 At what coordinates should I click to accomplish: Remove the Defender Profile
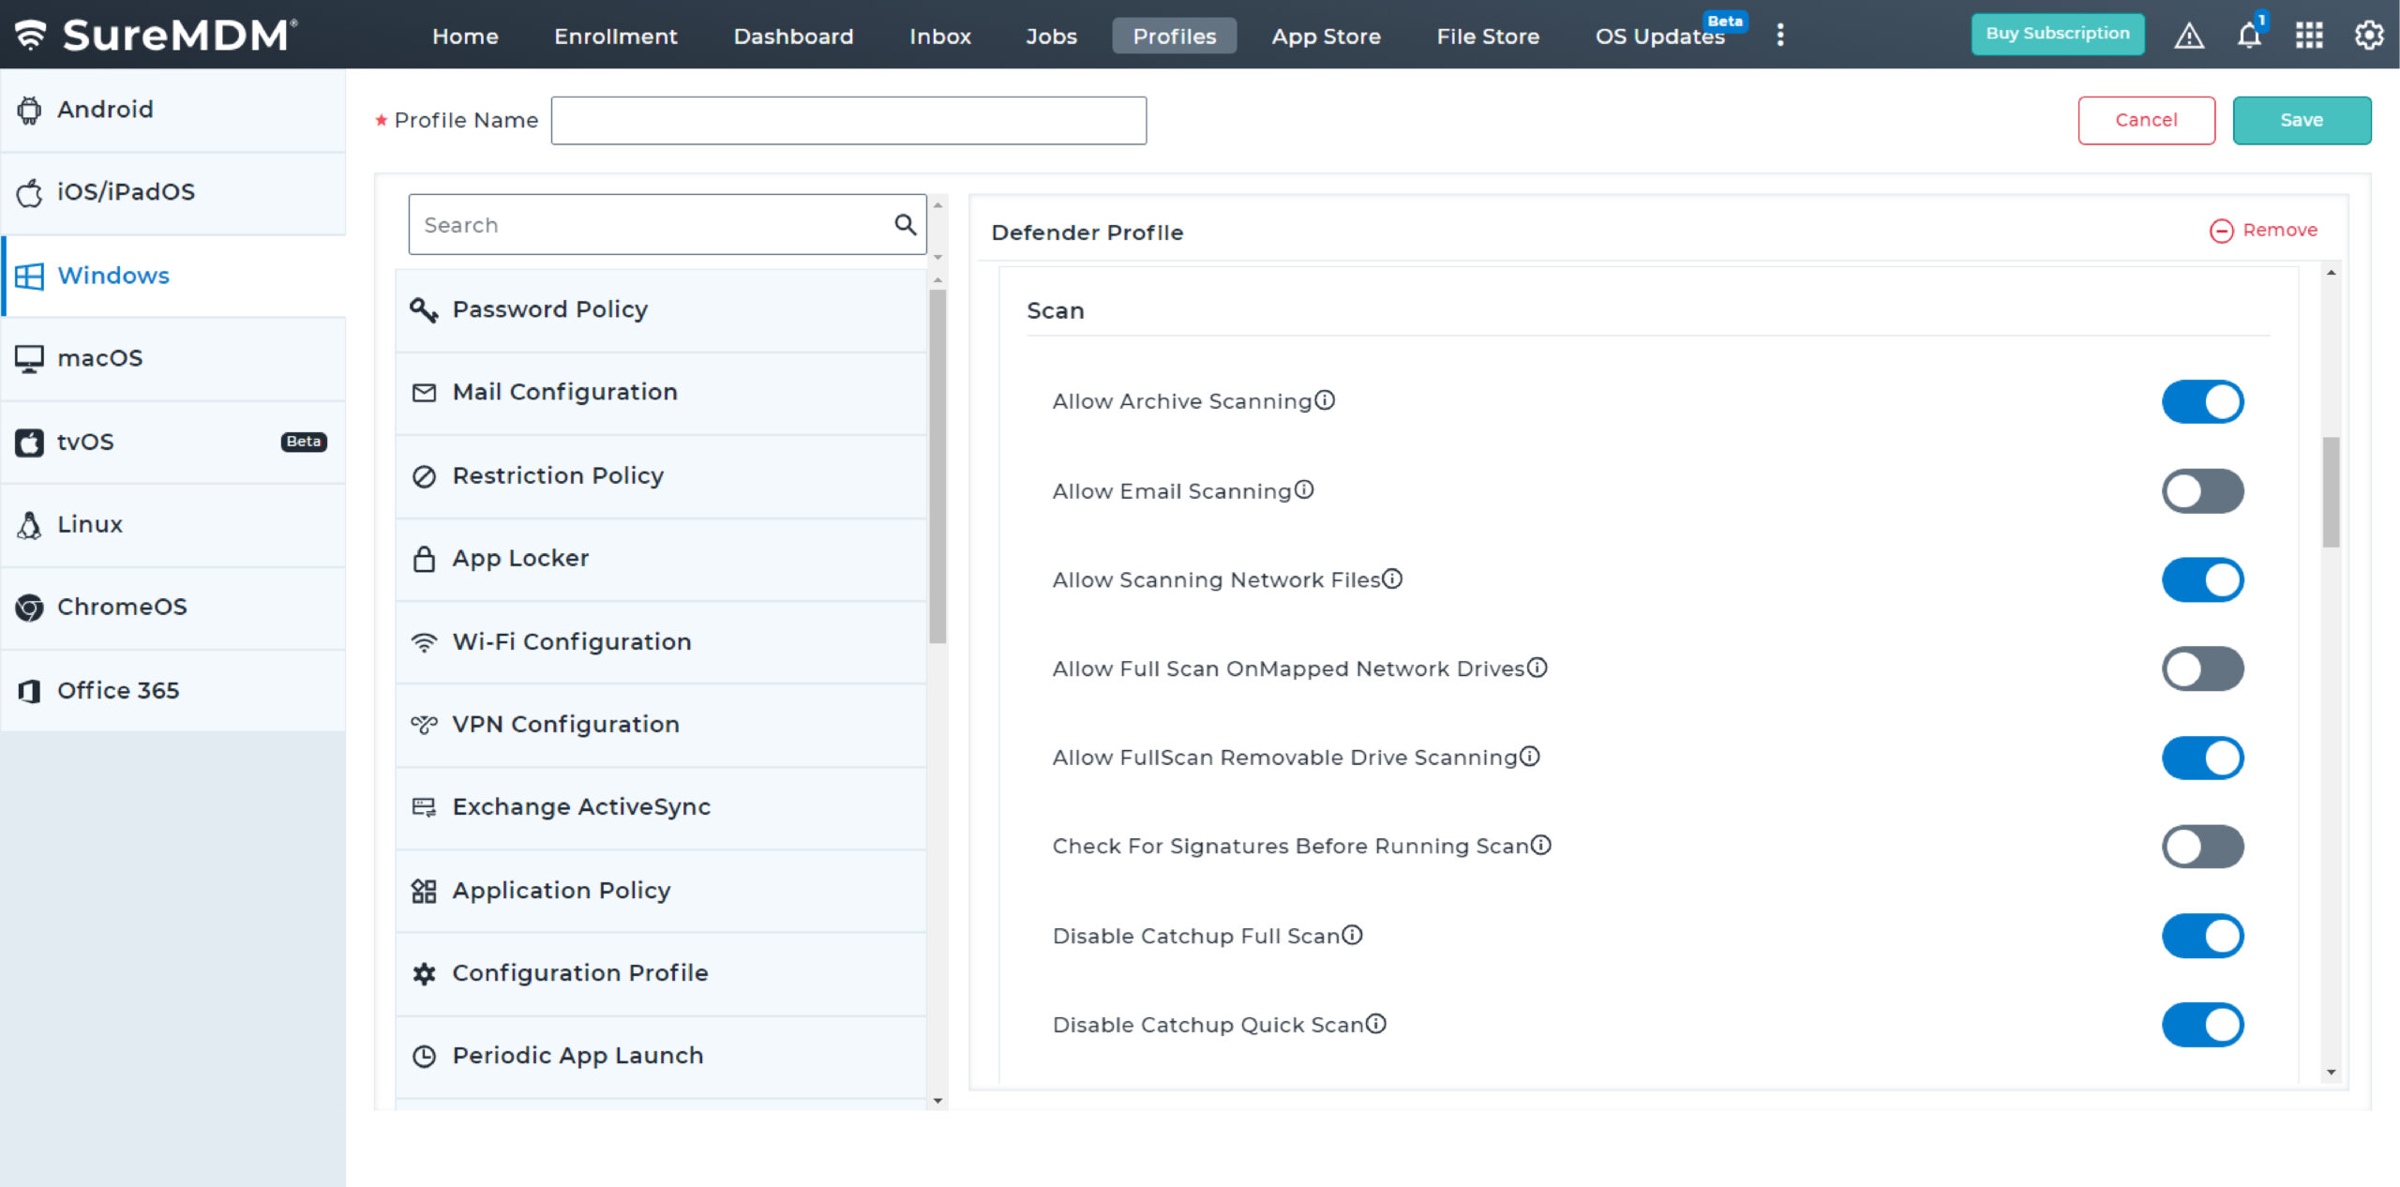tap(2263, 230)
